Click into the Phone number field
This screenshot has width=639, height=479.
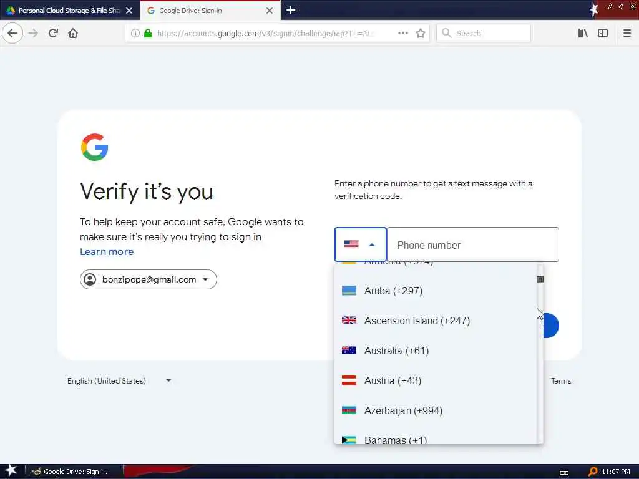pos(473,244)
